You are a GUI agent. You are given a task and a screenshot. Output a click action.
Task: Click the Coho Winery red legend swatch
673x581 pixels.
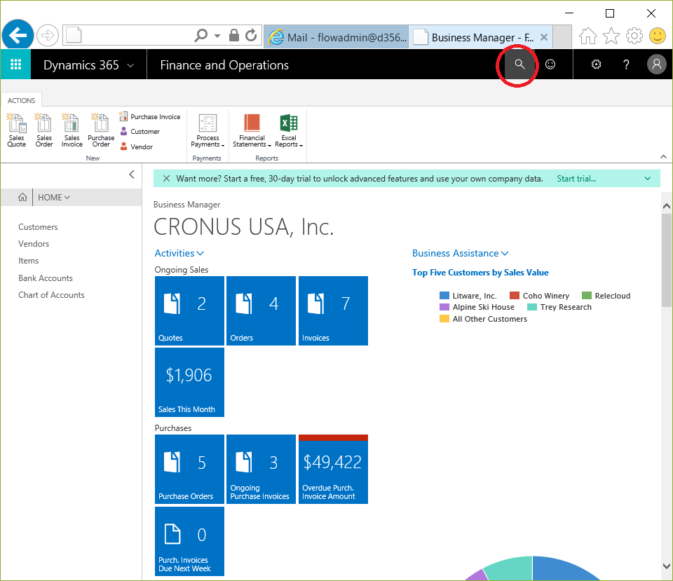[514, 296]
